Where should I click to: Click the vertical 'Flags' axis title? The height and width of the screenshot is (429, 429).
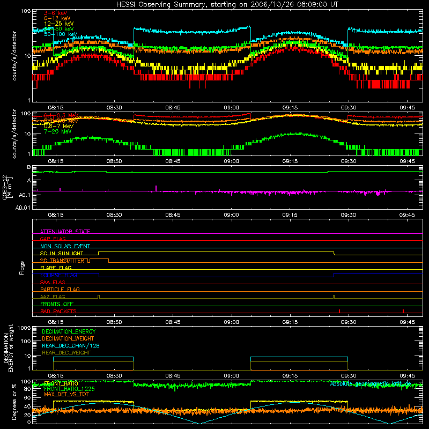(21, 268)
